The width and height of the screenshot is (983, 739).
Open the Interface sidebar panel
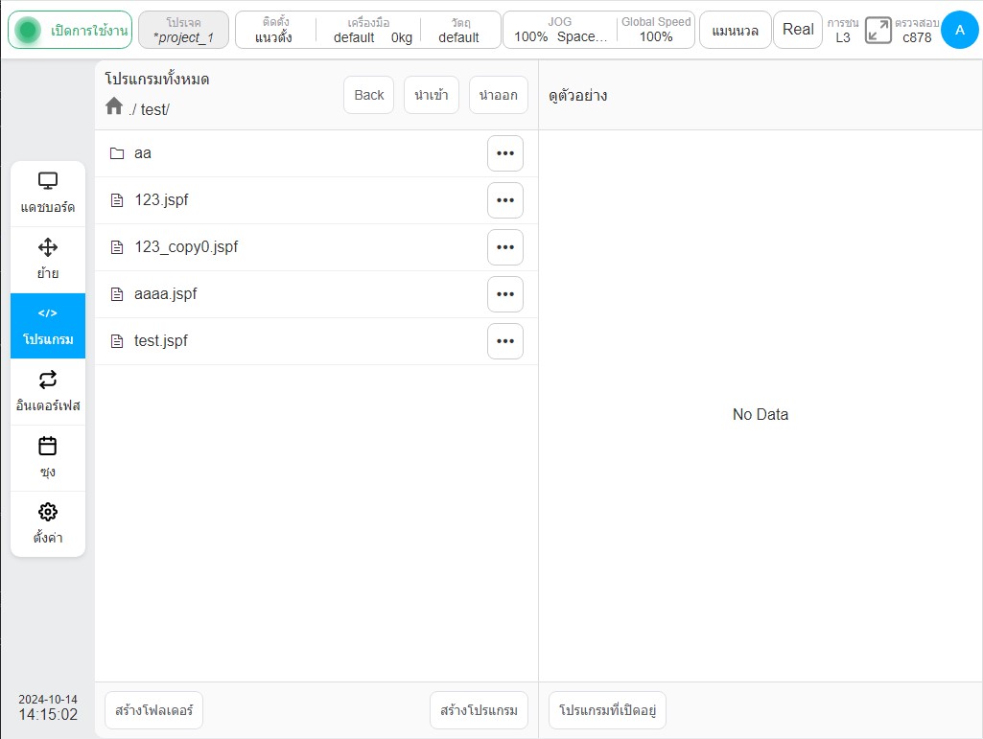pos(48,392)
